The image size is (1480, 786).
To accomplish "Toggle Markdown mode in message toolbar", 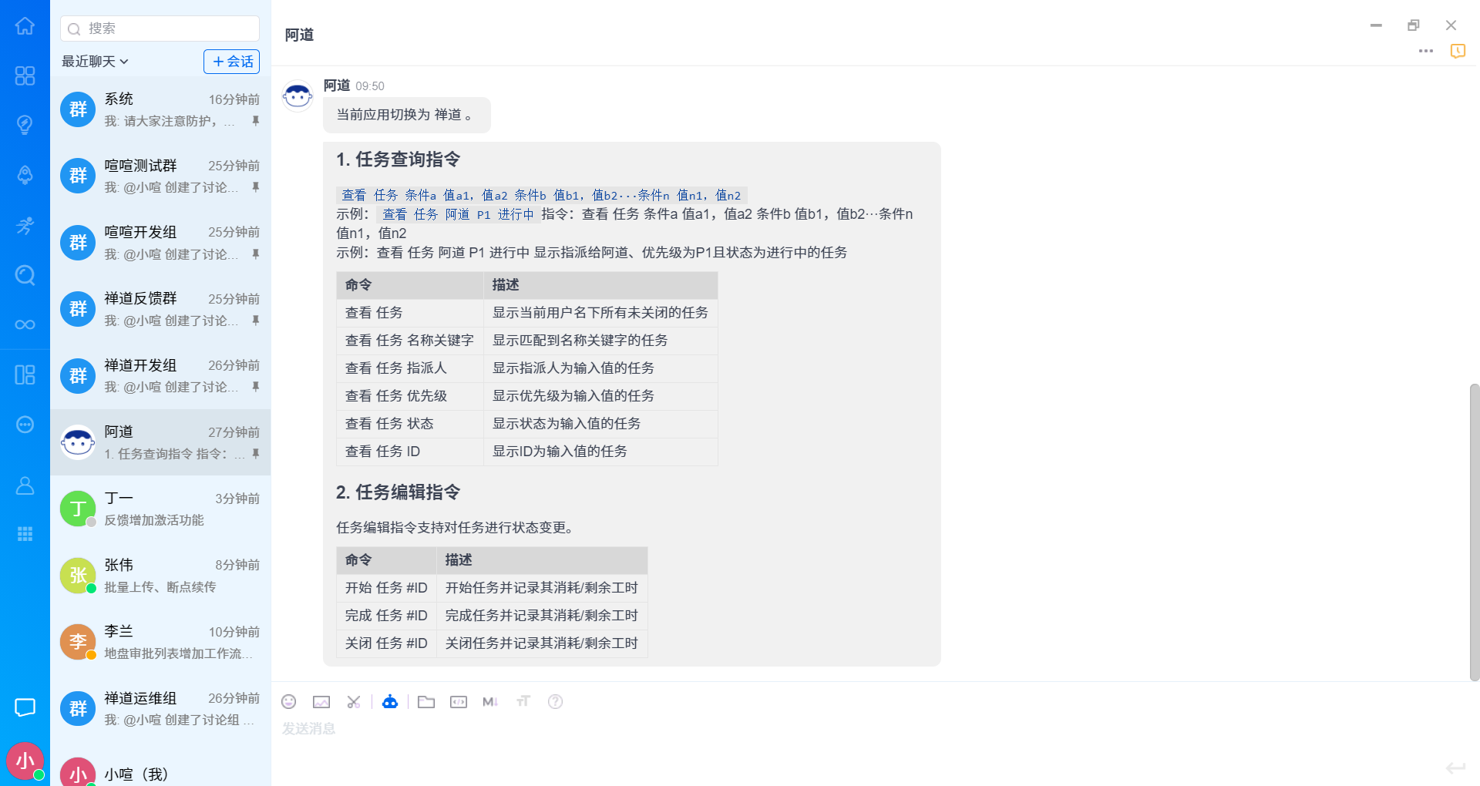I will (490, 701).
